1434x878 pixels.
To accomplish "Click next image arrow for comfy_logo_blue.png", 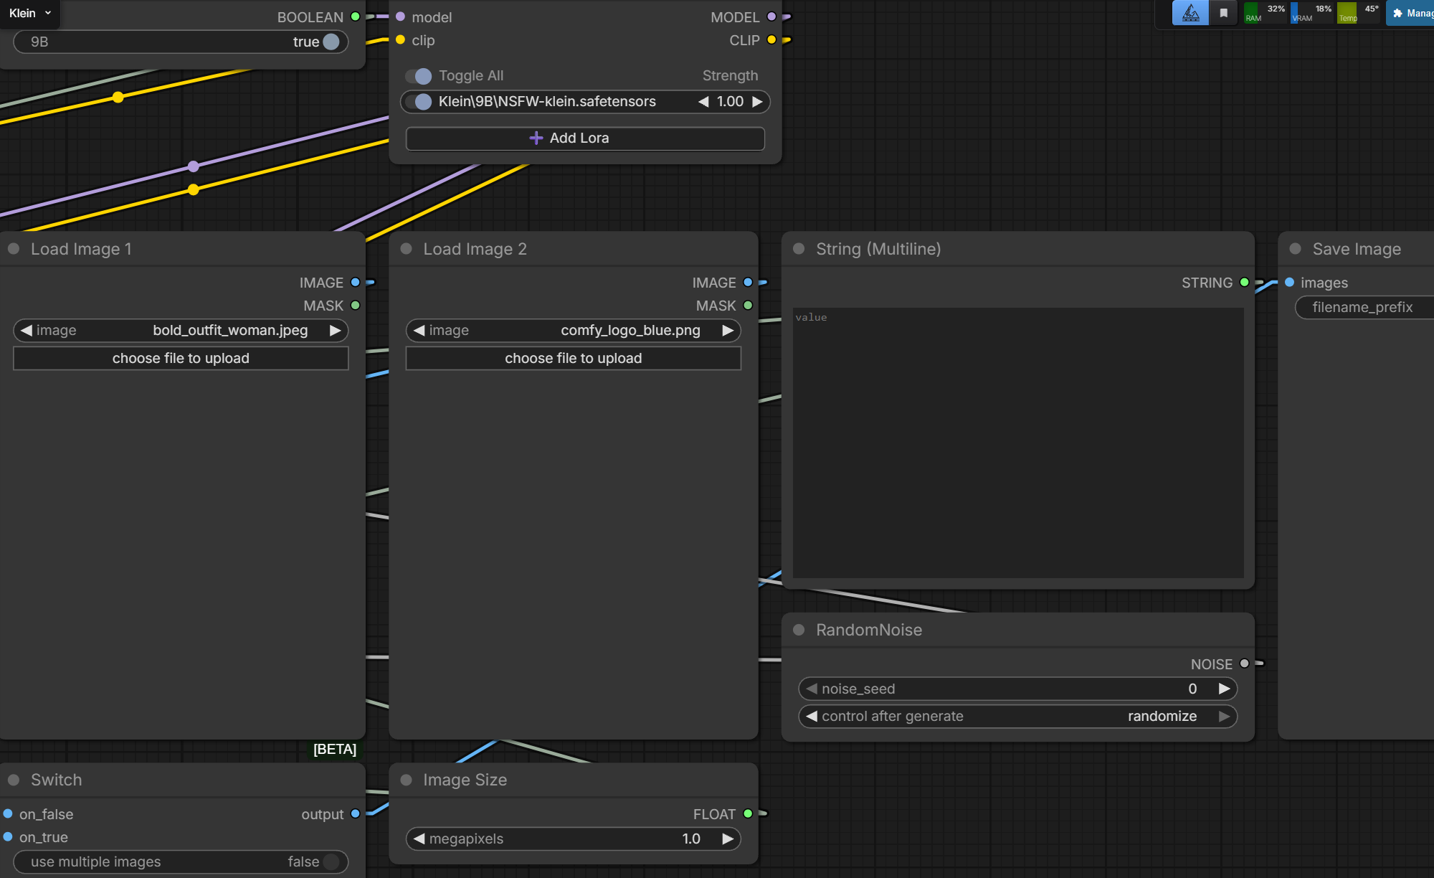I will pyautogui.click(x=728, y=330).
